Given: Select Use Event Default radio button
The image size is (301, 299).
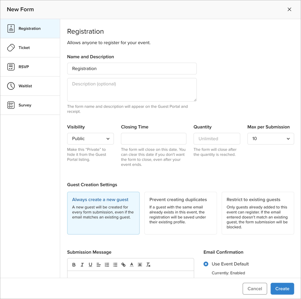Looking at the screenshot, I should 206,264.
